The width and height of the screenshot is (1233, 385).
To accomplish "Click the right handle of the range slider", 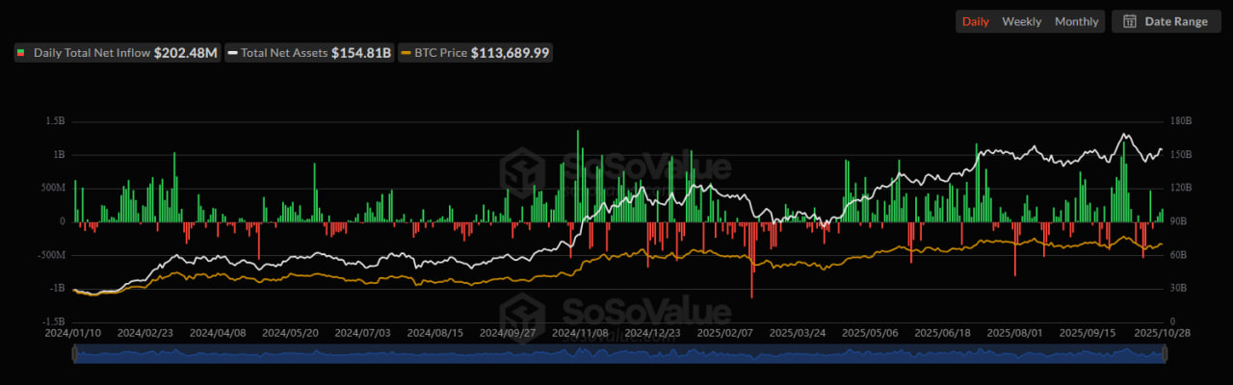I will (x=1164, y=354).
